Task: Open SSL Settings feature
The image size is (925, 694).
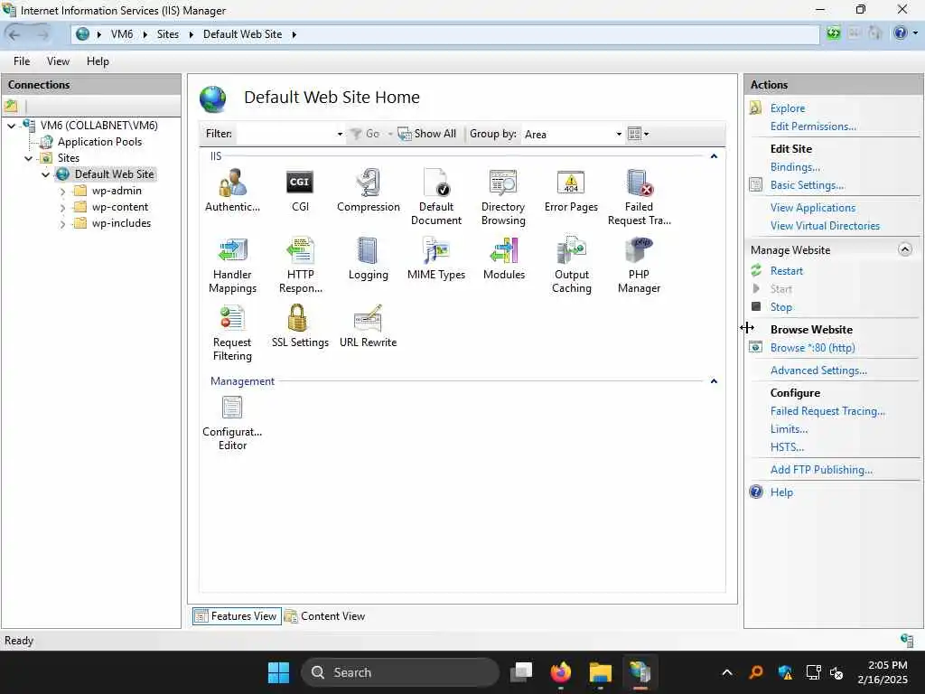Action: (x=300, y=325)
